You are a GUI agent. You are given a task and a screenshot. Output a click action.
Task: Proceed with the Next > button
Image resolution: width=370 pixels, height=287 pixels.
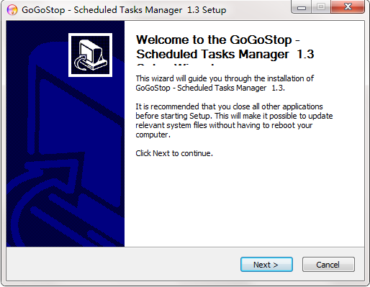point(266,264)
